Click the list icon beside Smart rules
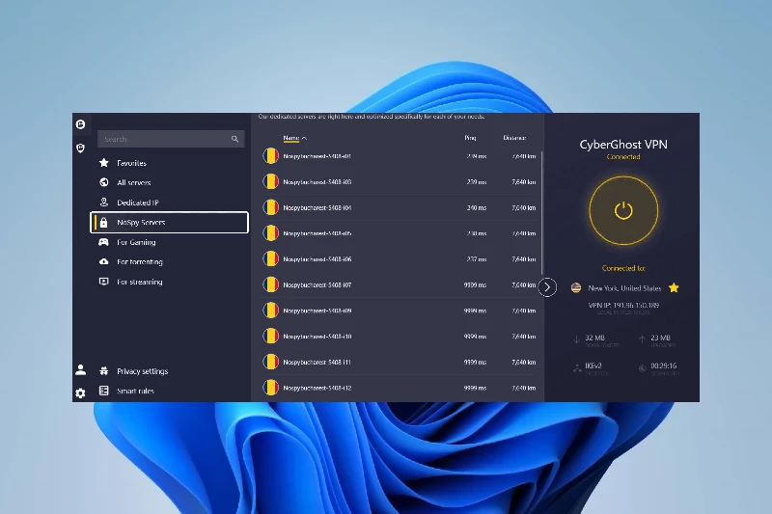This screenshot has height=514, width=772. coord(104,391)
